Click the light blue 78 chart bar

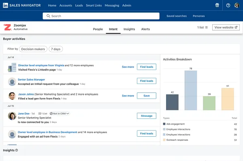[191, 90]
